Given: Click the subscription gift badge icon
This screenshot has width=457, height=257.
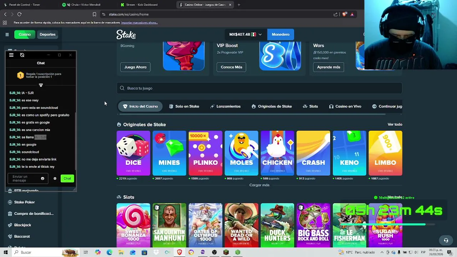Looking at the screenshot, I should point(20,75).
